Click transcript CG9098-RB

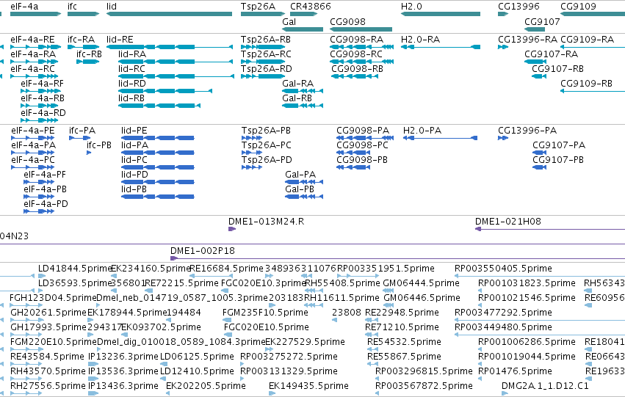click(x=355, y=76)
